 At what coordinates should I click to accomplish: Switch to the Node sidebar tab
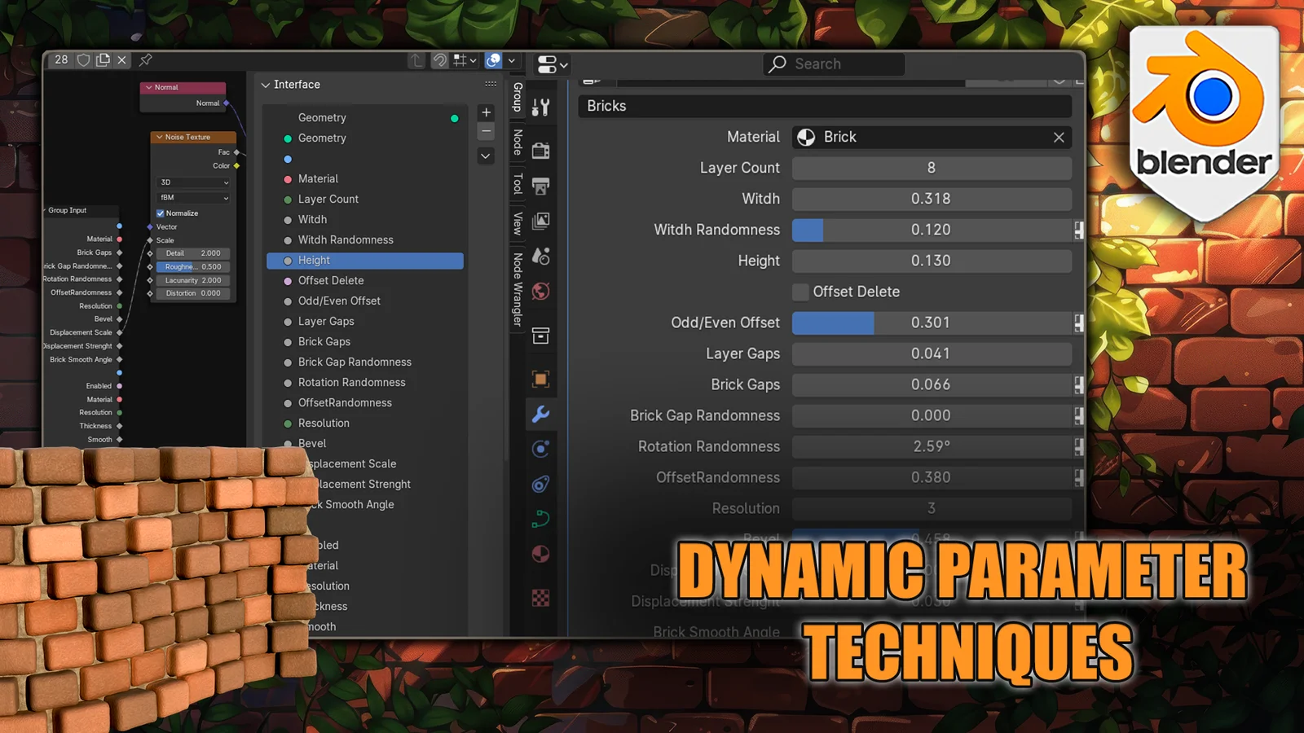click(518, 143)
